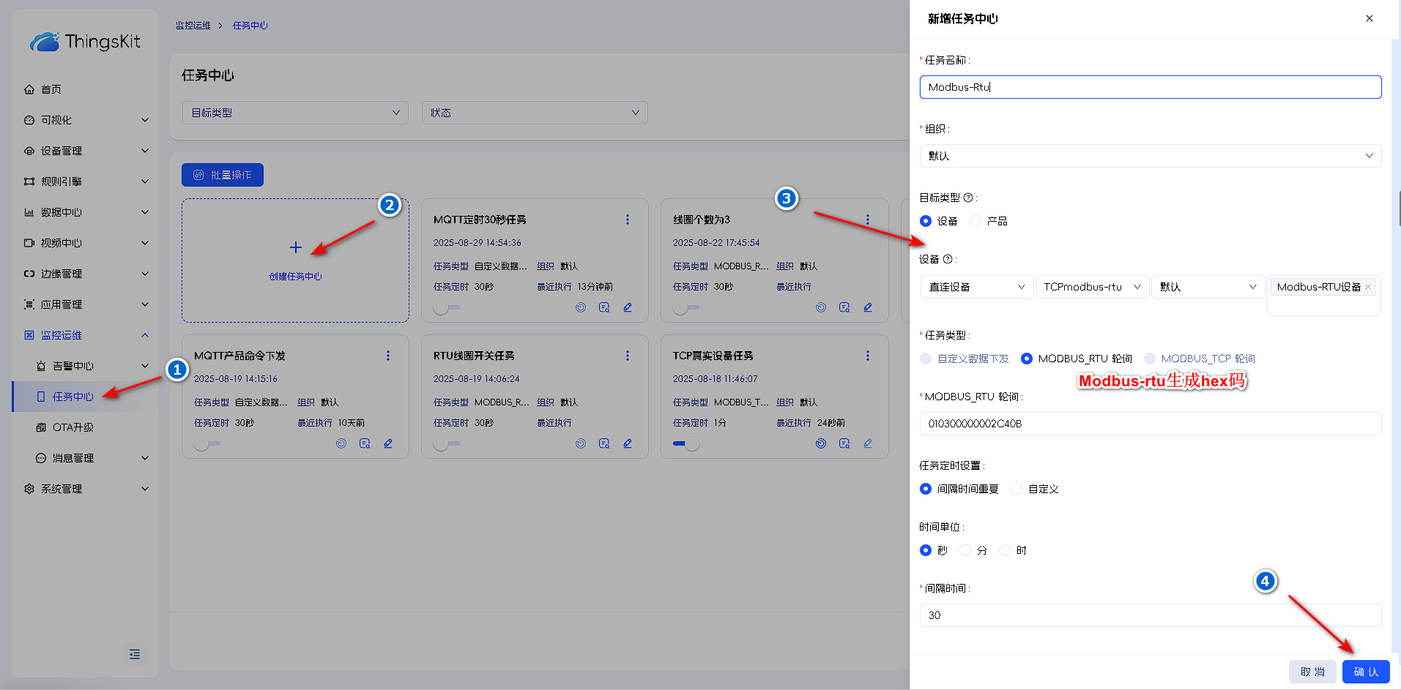Select the 产品 target type radio
The image size is (1401, 690).
click(976, 221)
